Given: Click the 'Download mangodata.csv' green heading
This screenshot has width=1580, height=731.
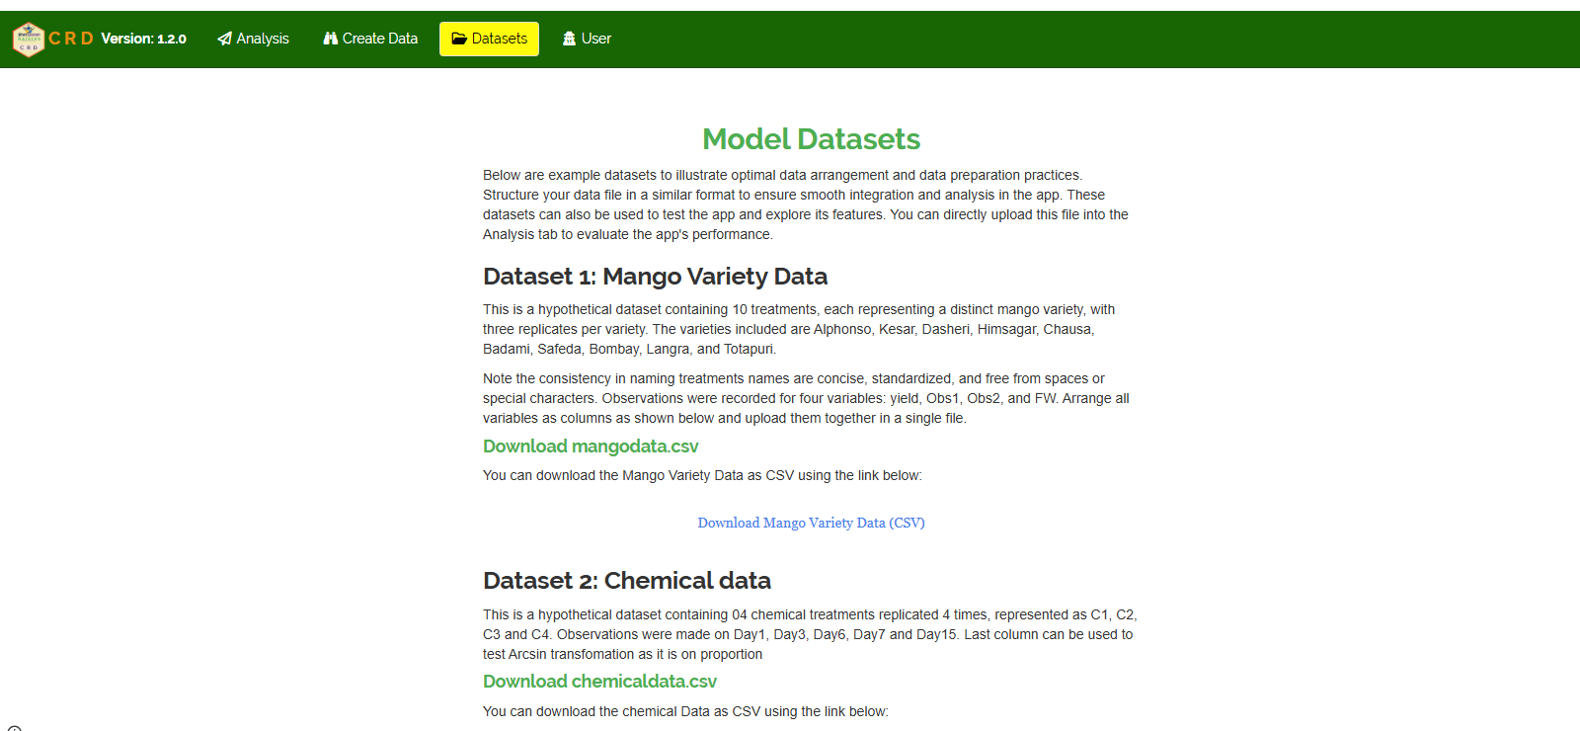Looking at the screenshot, I should (591, 447).
